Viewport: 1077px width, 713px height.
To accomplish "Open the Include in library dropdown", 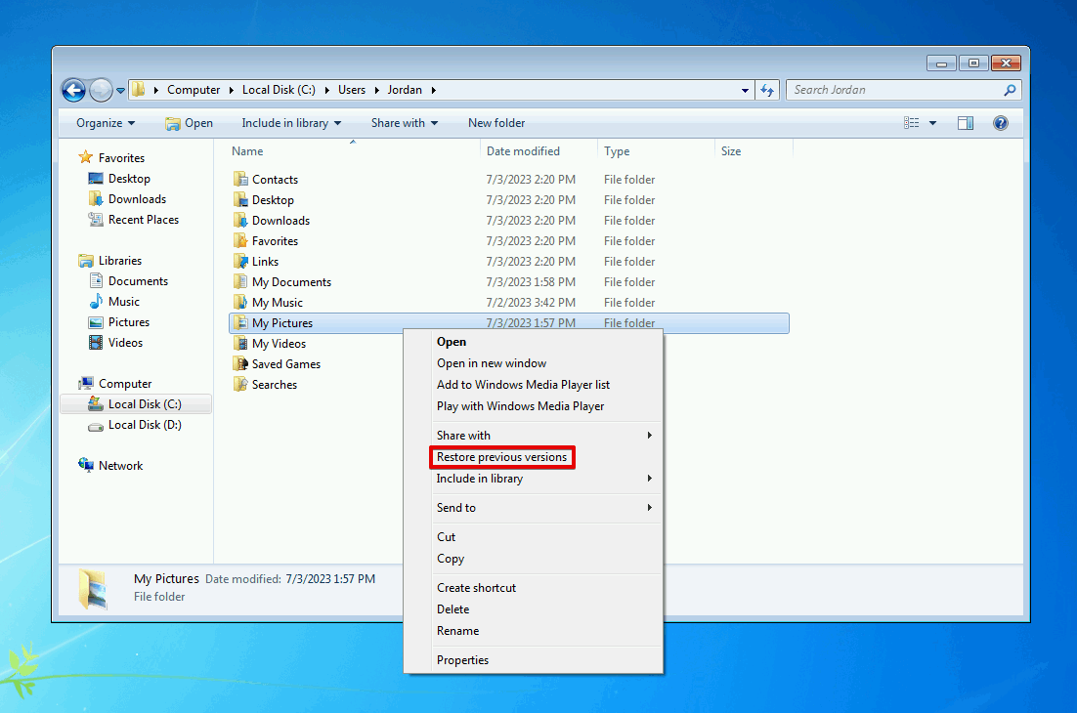I will (x=291, y=123).
